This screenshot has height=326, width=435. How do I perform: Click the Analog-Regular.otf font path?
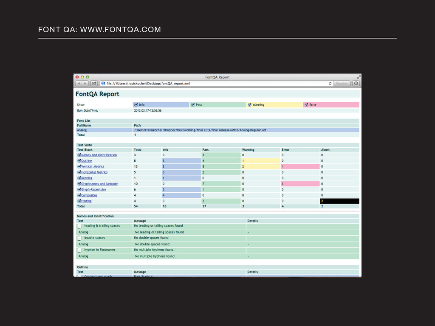(x=200, y=130)
